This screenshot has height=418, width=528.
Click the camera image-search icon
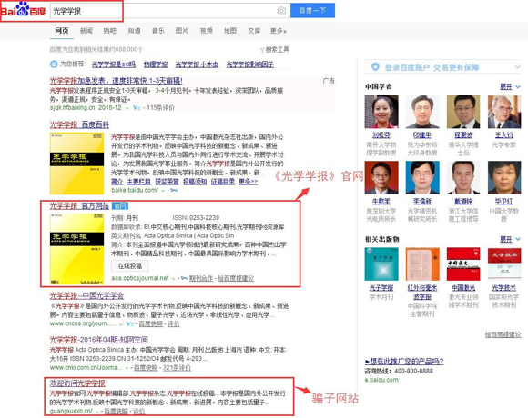281,11
